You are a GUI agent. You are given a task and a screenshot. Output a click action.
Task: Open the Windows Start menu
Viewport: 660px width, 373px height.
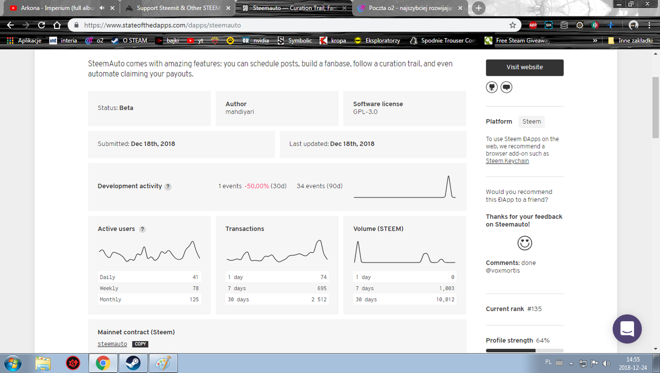[12, 363]
